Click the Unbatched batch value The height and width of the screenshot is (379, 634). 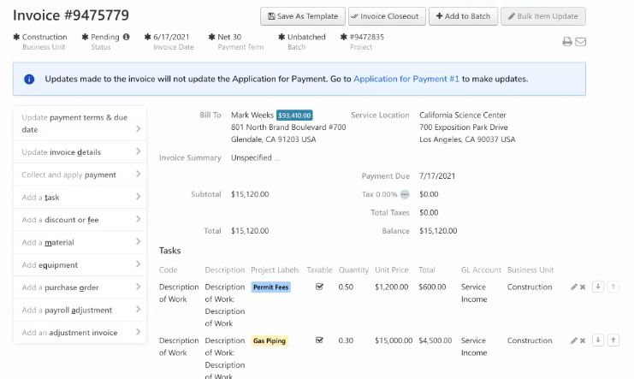pyautogui.click(x=306, y=37)
